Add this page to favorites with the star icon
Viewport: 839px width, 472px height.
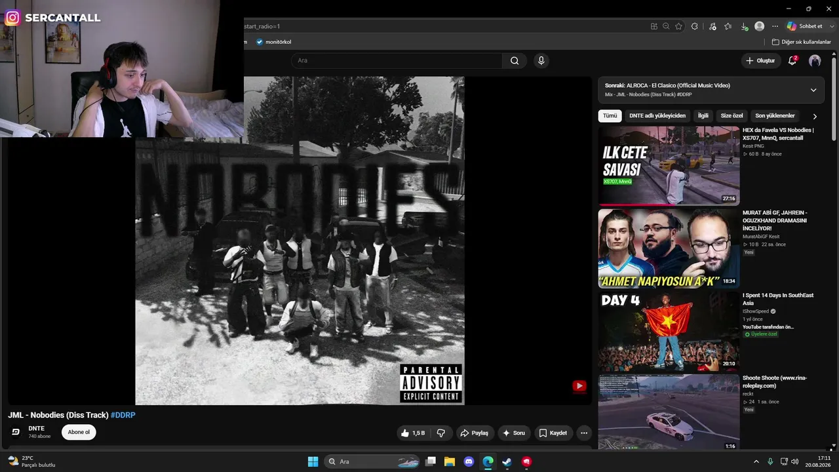678,26
